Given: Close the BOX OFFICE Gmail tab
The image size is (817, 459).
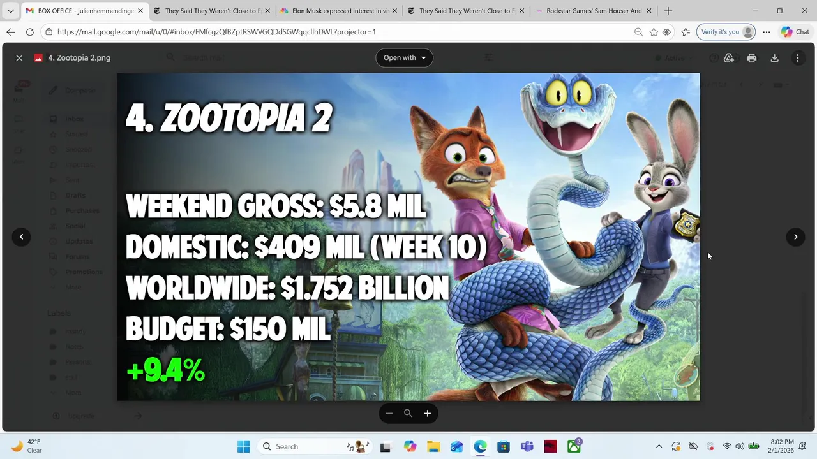Looking at the screenshot, I should click(x=140, y=11).
